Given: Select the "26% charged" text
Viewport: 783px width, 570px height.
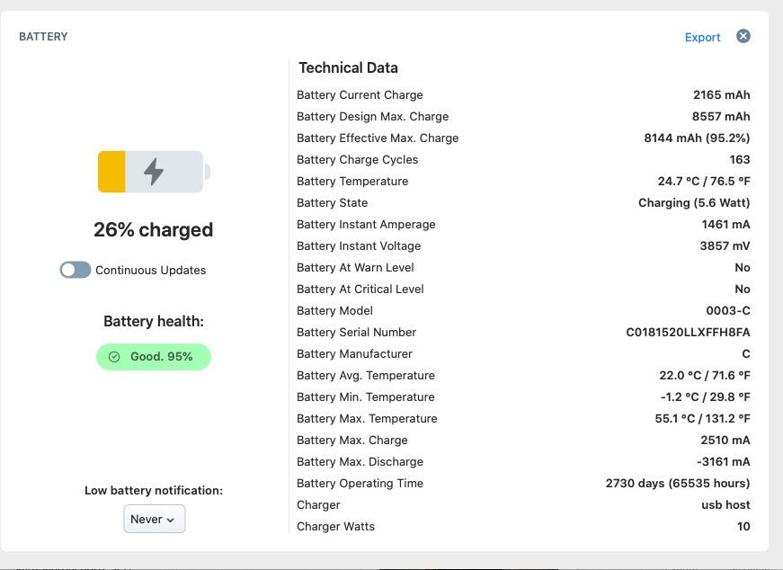Looking at the screenshot, I should [154, 230].
